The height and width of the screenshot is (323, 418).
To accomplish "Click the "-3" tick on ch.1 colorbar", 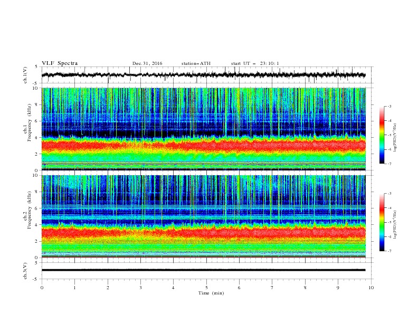I will point(389,106).
